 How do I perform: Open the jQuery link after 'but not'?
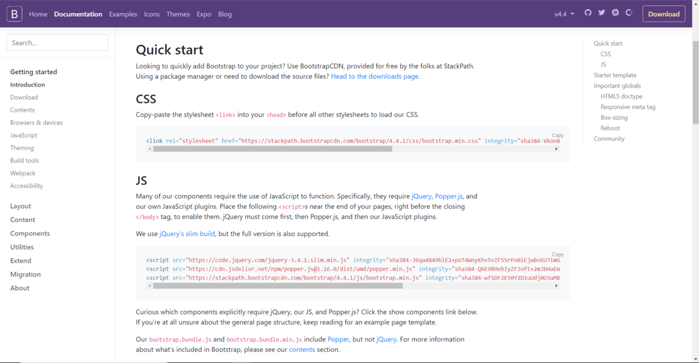(386, 339)
